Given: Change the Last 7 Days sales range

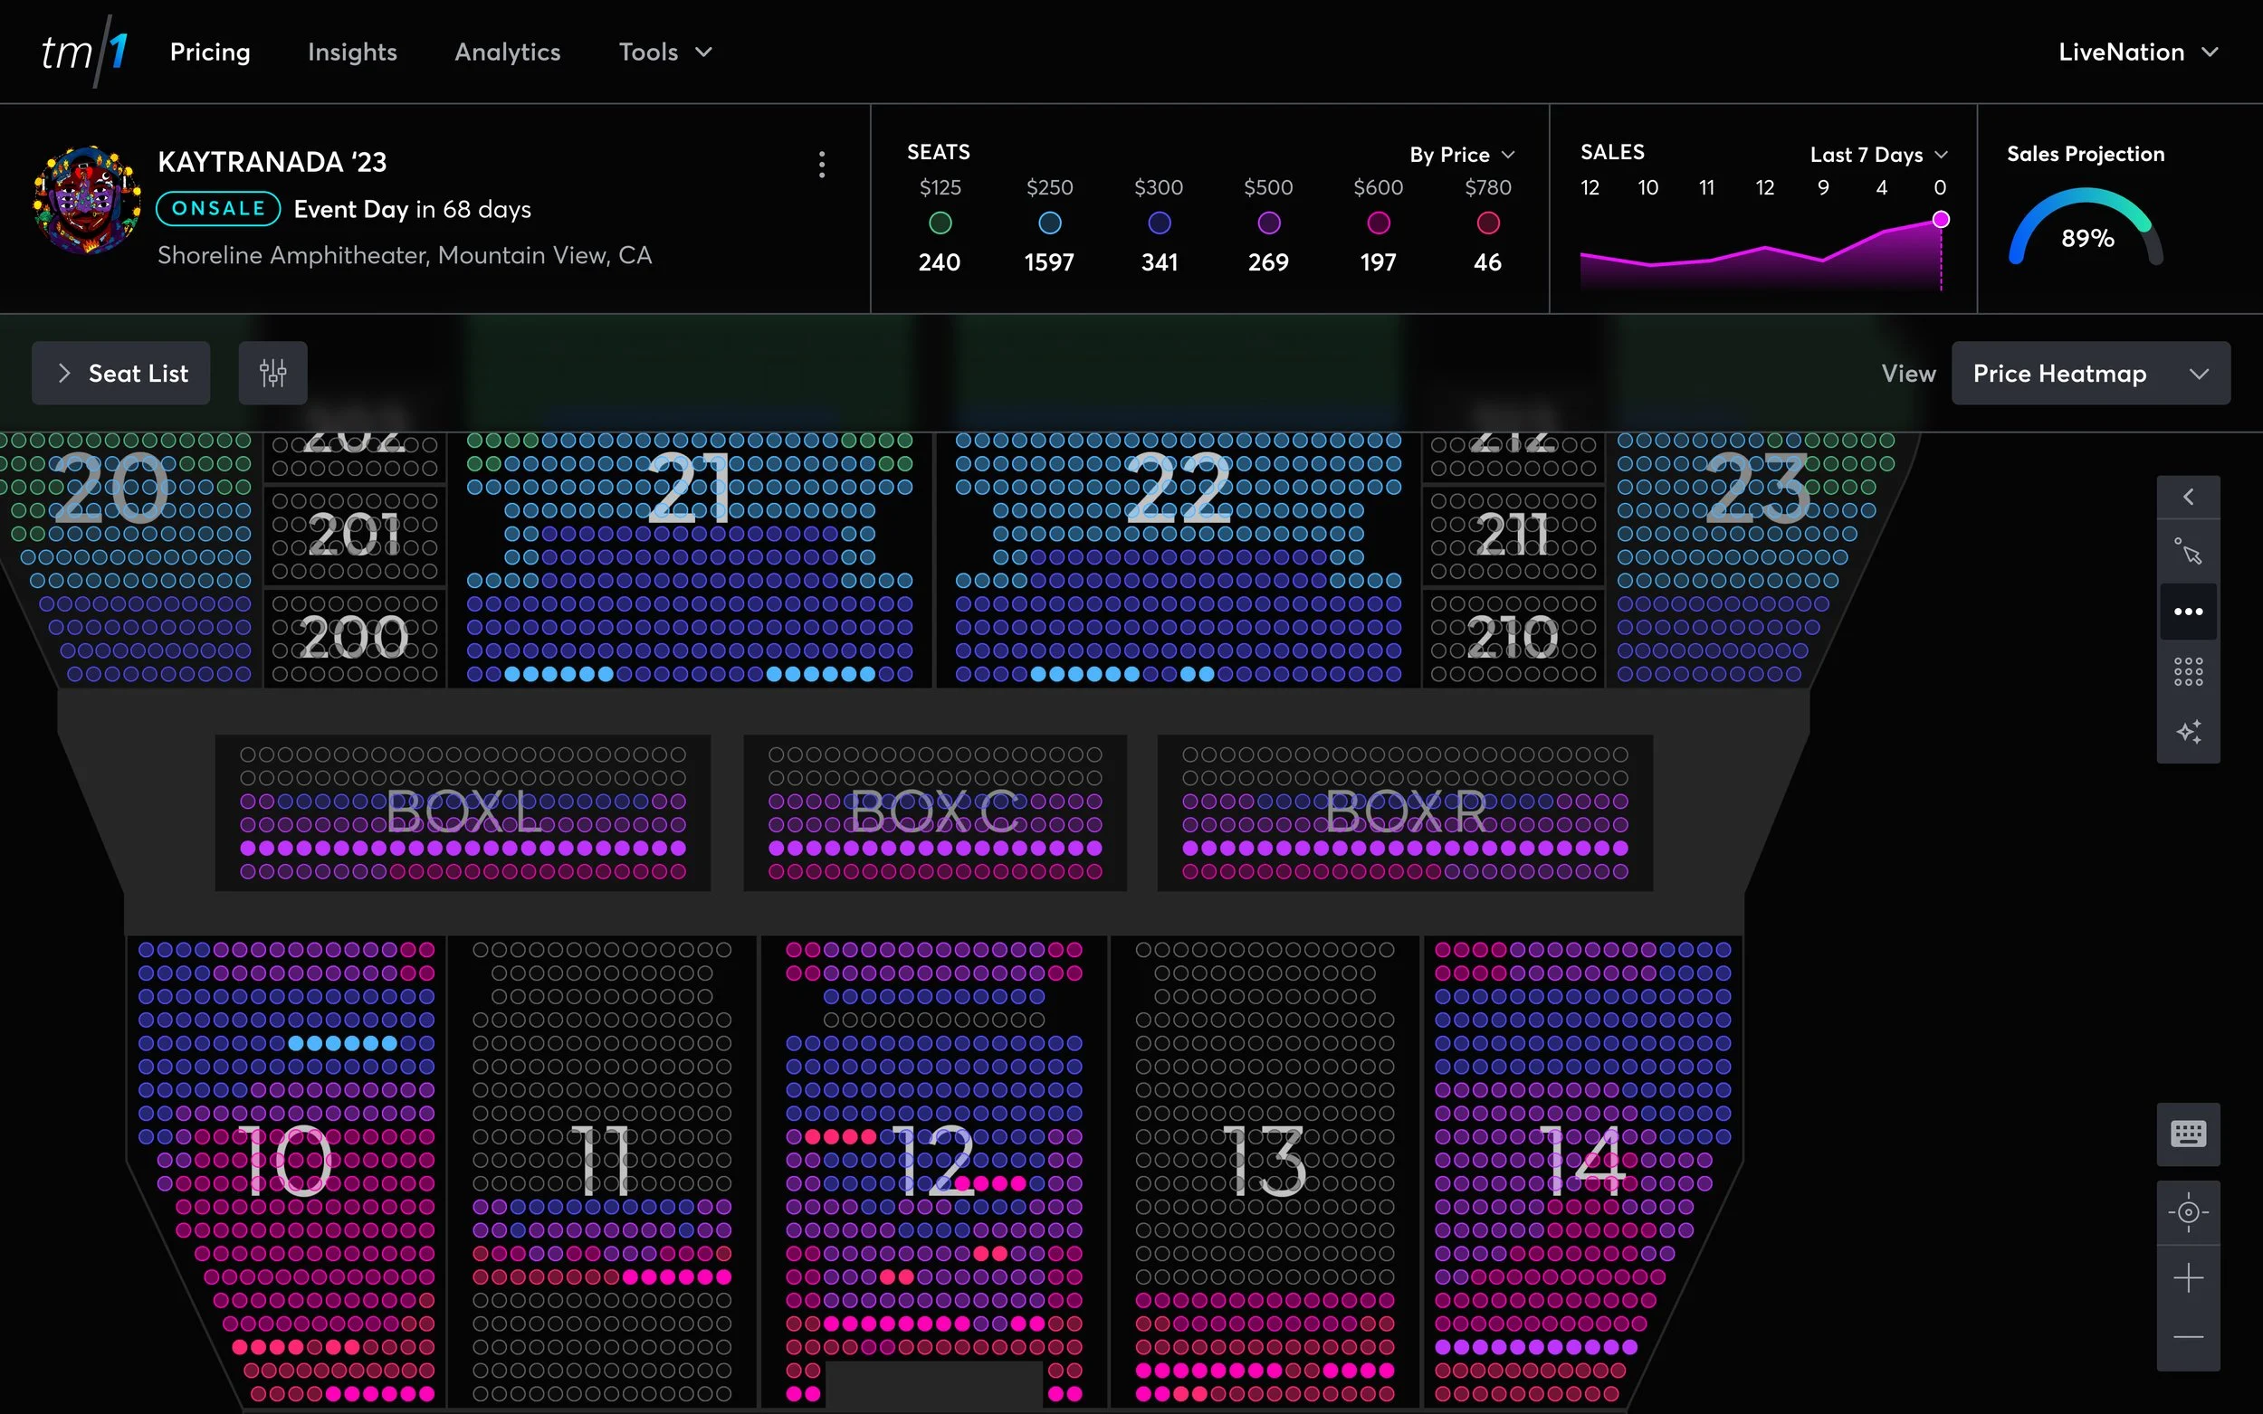Looking at the screenshot, I should click(1877, 155).
